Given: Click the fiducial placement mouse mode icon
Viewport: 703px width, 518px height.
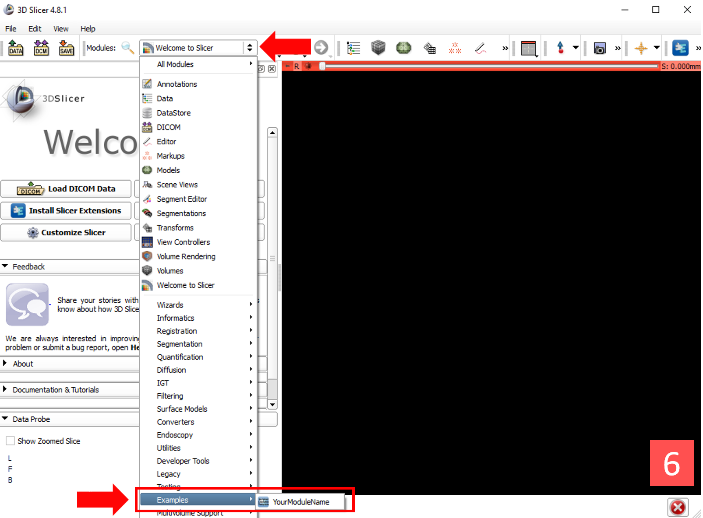Looking at the screenshot, I should coord(560,48).
